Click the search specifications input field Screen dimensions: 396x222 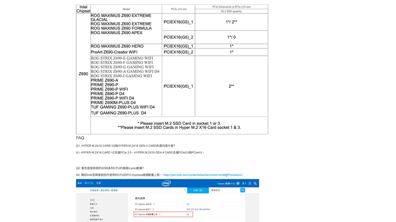[x=224, y=191]
